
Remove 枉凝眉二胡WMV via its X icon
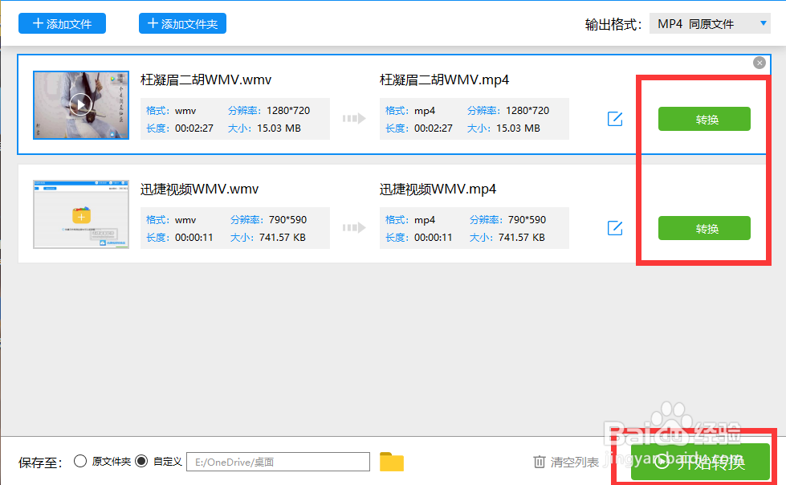coord(759,63)
